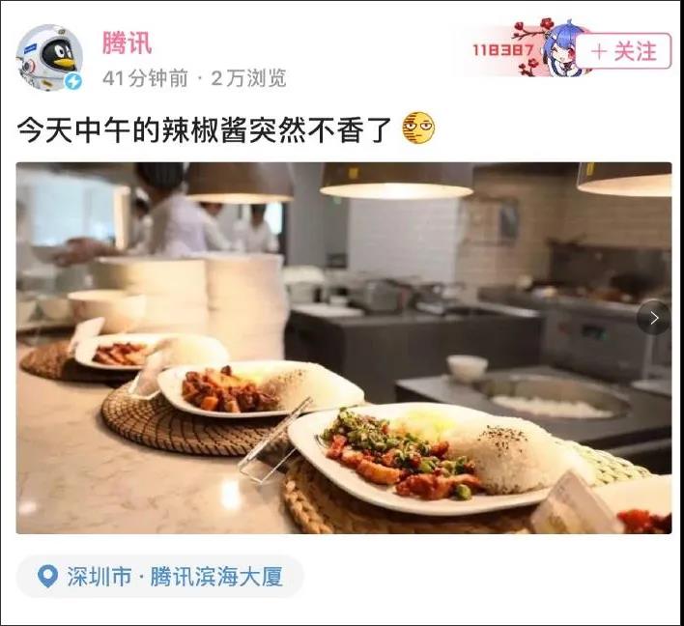This screenshot has width=684, height=626.
Task: Tap the blue lightning verified badge
Action: [73, 81]
